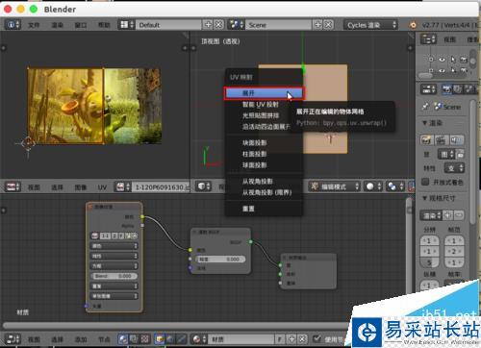The width and height of the screenshot is (481, 348).
Task: Remove render preset with minus button
Action: [x=459, y=215]
